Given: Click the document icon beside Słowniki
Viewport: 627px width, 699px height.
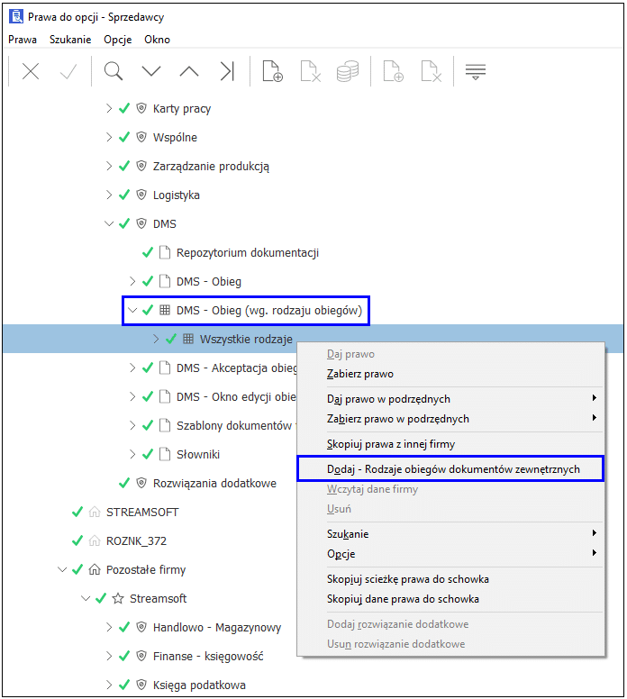Looking at the screenshot, I should [x=165, y=454].
